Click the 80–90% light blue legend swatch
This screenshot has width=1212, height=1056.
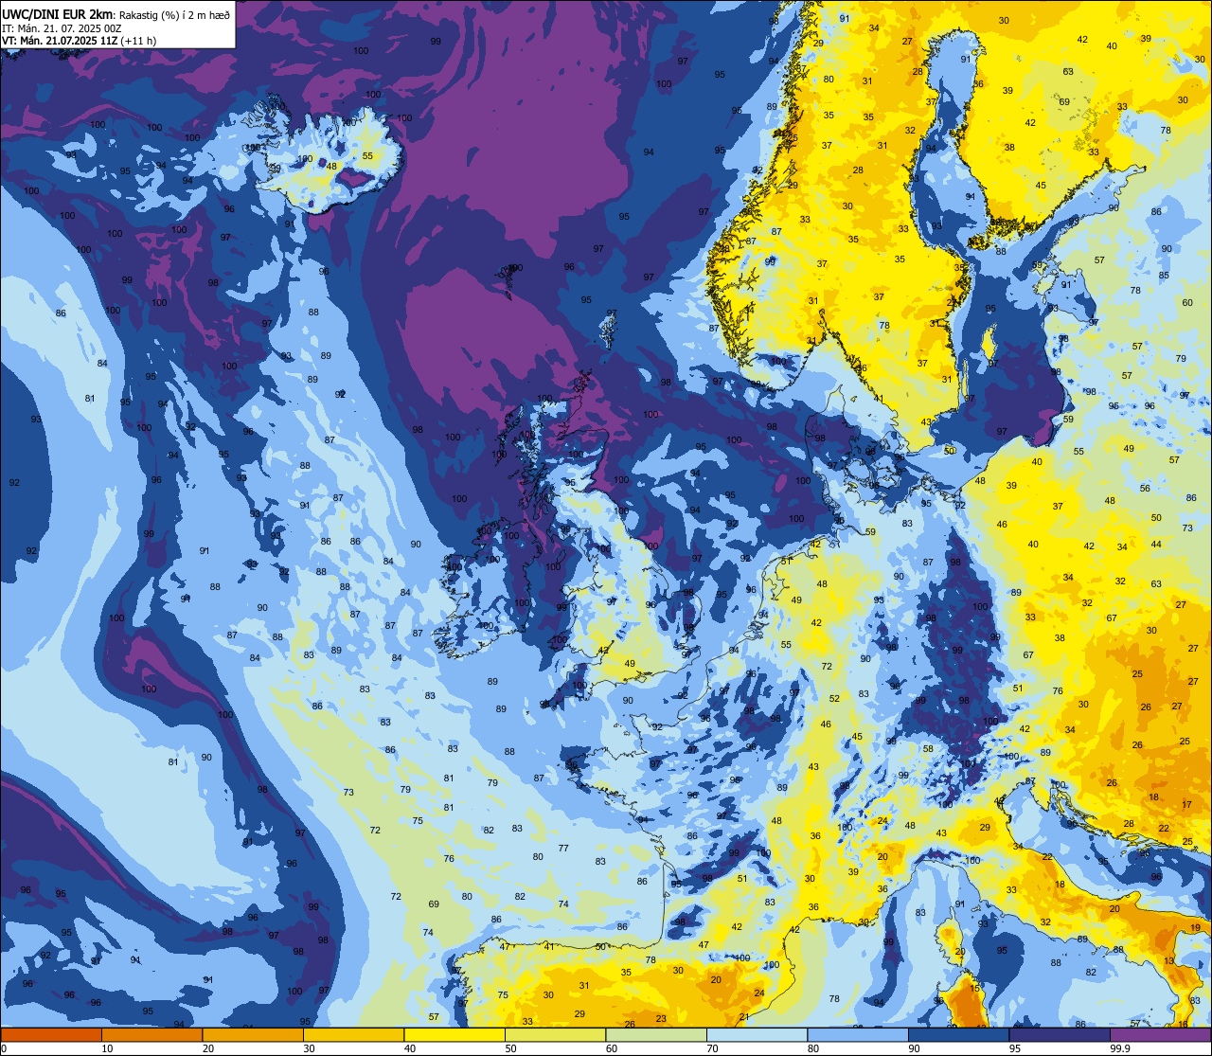[x=858, y=1034]
